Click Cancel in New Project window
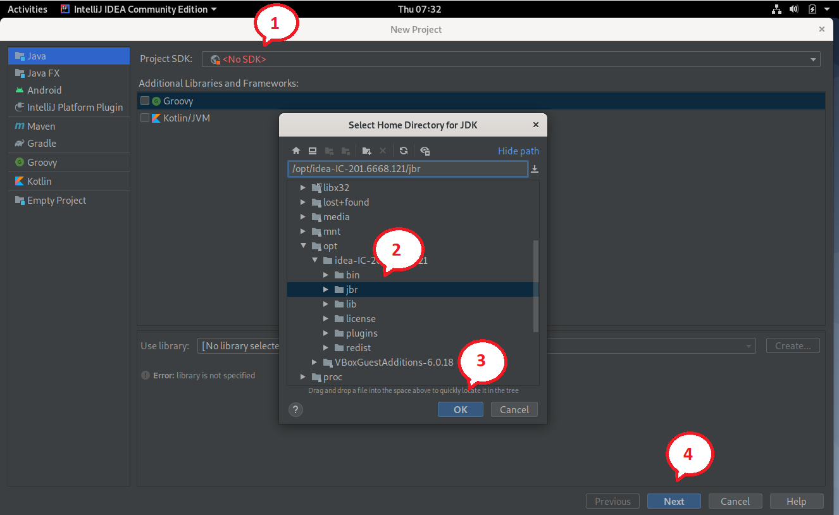 (735, 501)
